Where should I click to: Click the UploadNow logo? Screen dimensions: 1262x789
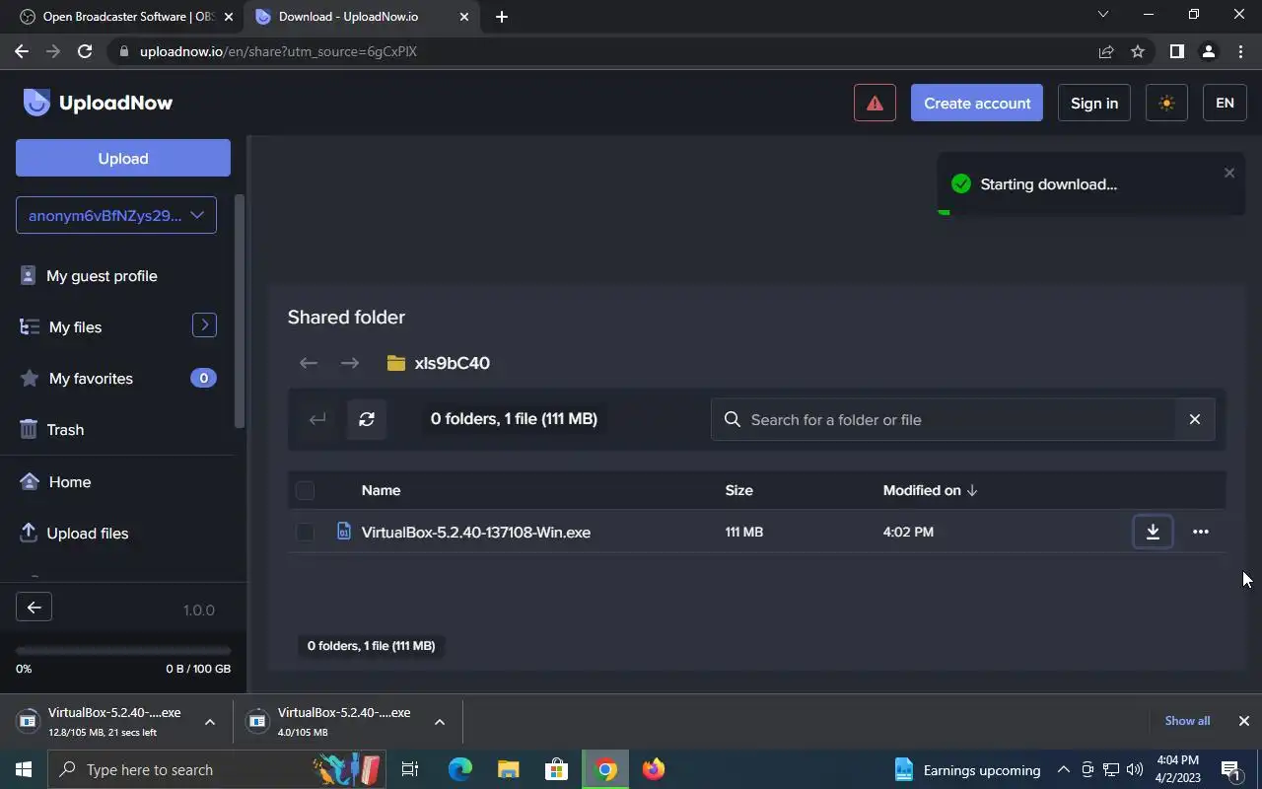coord(98,103)
